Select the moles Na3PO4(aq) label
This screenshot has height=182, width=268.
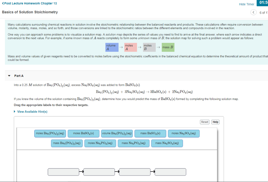point(100,143)
